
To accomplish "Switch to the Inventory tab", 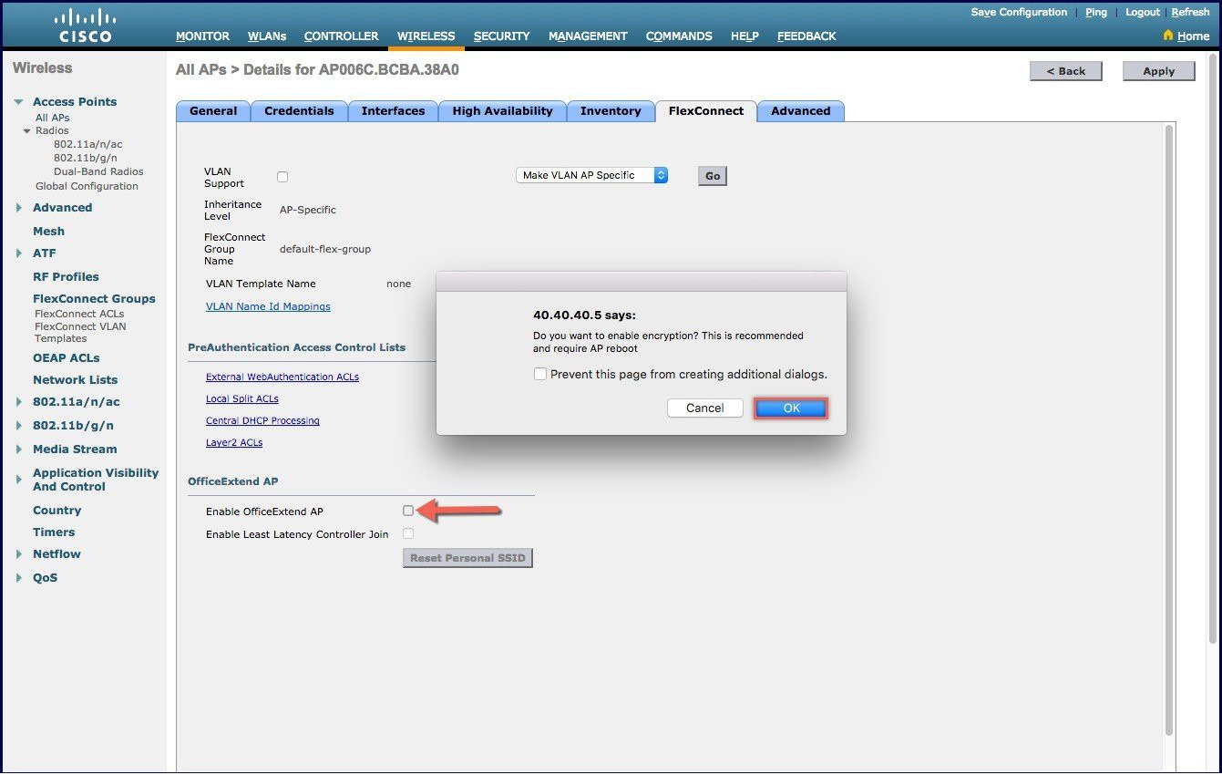I will [611, 111].
